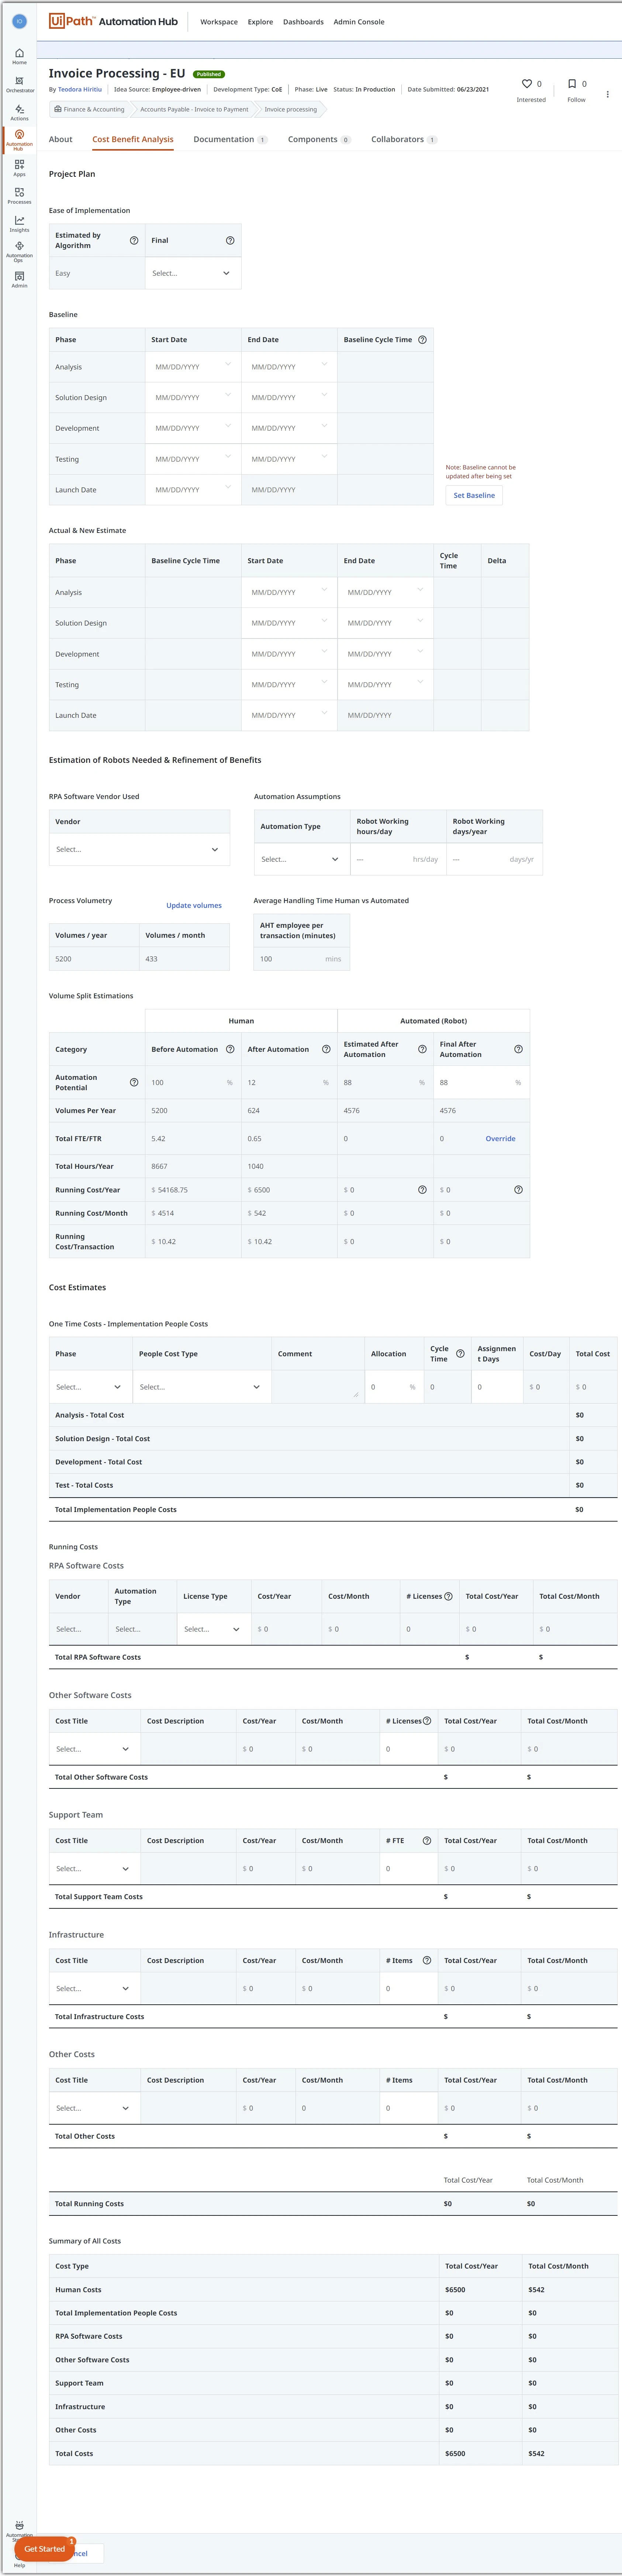The height and width of the screenshot is (2576, 622).
Task: Open Infrastructure Cost Title dropdown
Action: pos(95,1988)
